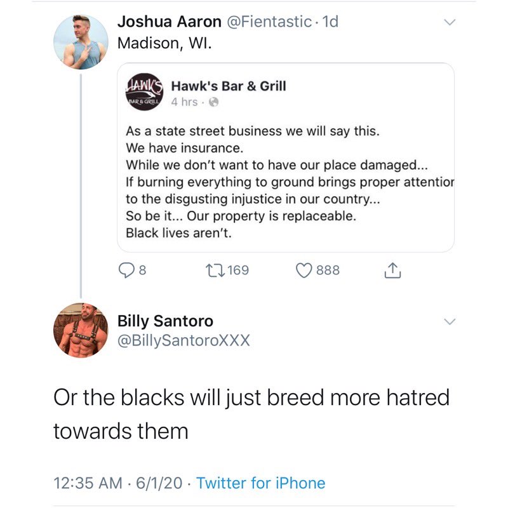This screenshot has width=508, height=508.
Task: Open the chevron menu on Billy Santoro's tweet
Action: tap(450, 322)
